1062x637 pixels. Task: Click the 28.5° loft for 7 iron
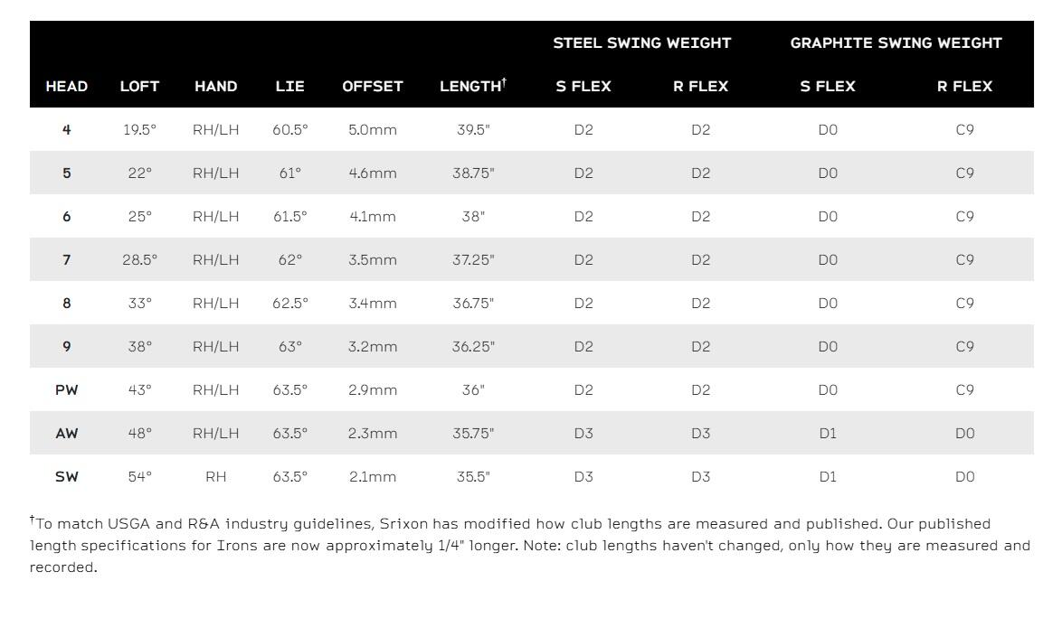coord(139,259)
